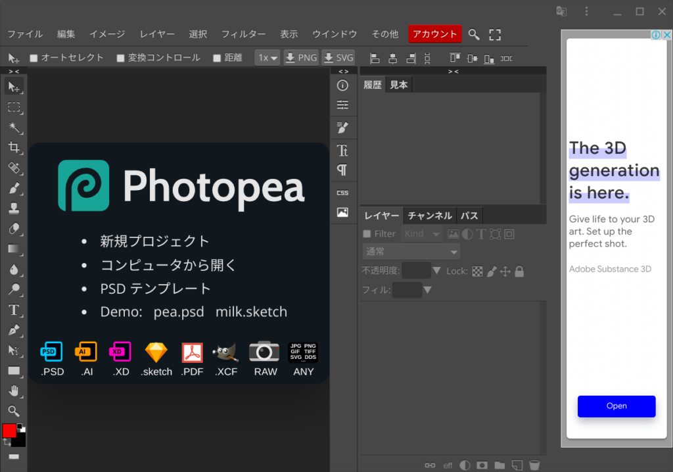Click the 不透明度 opacity input field
The width and height of the screenshot is (673, 472).
tap(416, 271)
